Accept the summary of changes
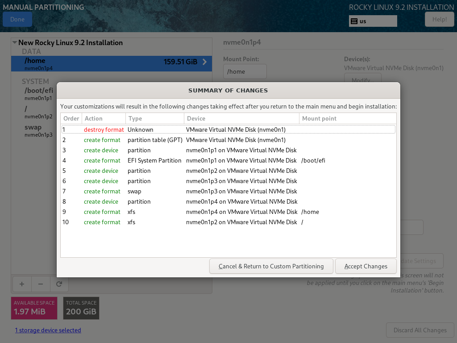This screenshot has height=343, width=457. click(366, 266)
